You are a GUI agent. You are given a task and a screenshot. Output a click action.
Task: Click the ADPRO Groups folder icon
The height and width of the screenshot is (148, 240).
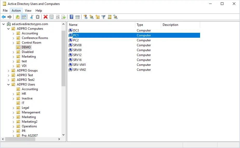(13, 71)
